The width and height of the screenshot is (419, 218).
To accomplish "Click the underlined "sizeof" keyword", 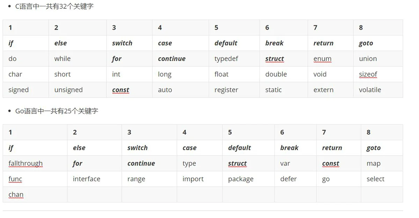I will 368,74.
